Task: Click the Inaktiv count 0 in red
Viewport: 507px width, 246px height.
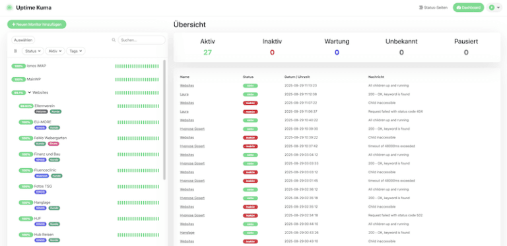Action: click(x=272, y=52)
